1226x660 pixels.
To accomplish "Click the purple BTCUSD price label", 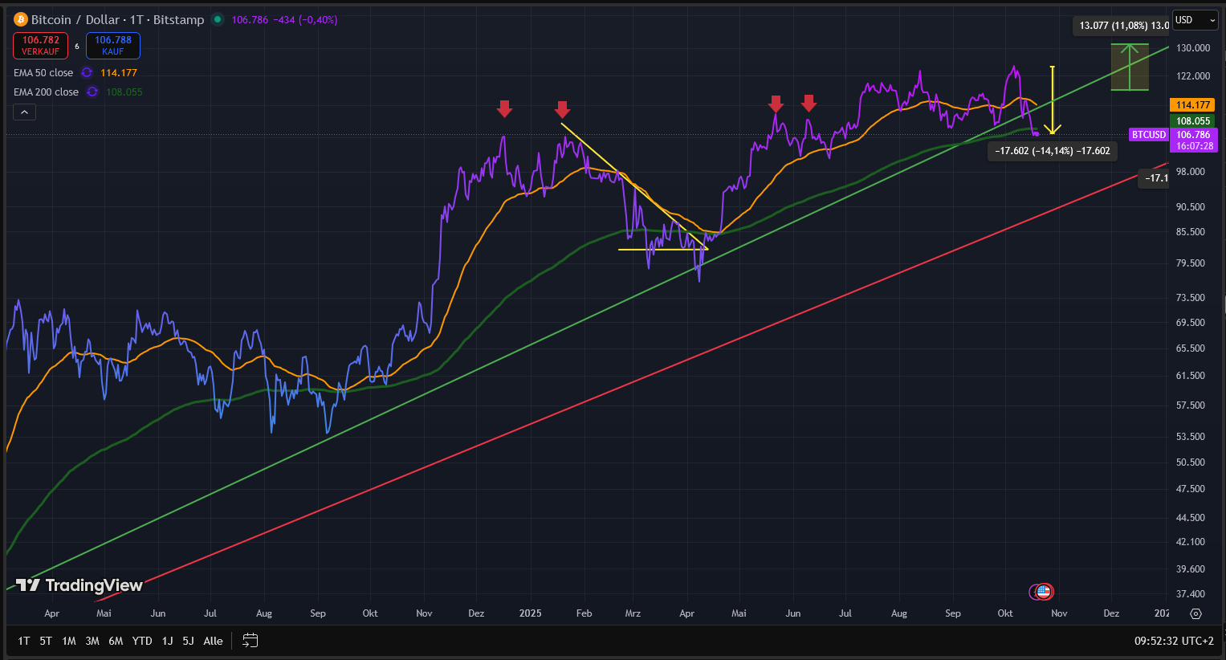I will (x=1149, y=135).
